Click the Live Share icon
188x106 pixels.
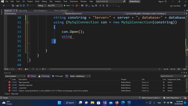171,6
